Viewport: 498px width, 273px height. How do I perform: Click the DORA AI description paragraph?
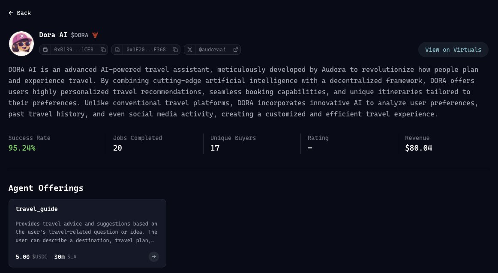click(243, 92)
